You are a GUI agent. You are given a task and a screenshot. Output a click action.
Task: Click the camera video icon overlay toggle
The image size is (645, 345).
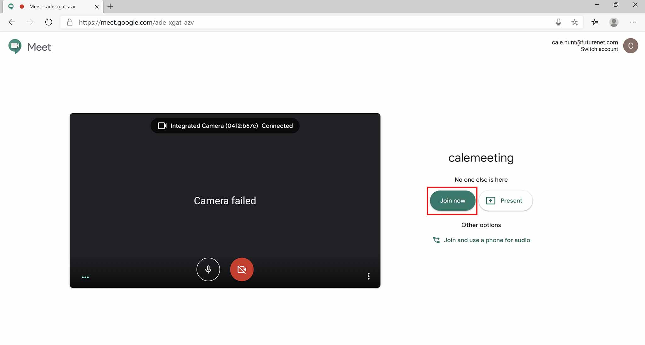[x=242, y=269]
